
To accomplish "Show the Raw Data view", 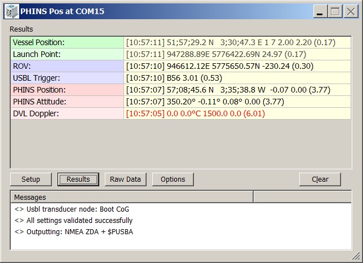I will [125, 179].
